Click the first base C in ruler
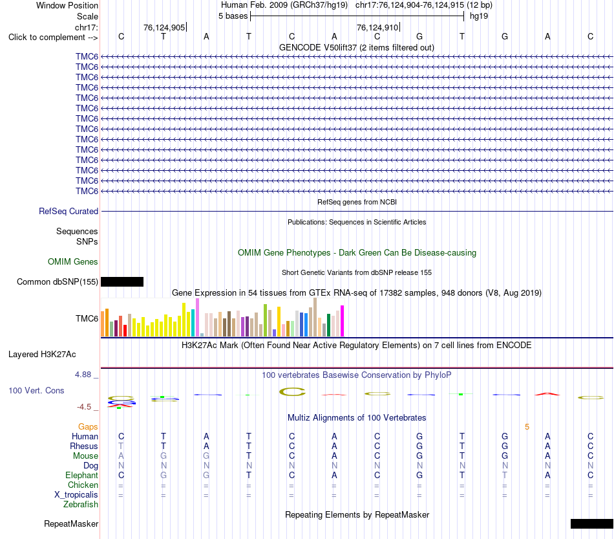The width and height of the screenshot is (614, 539). pos(121,36)
